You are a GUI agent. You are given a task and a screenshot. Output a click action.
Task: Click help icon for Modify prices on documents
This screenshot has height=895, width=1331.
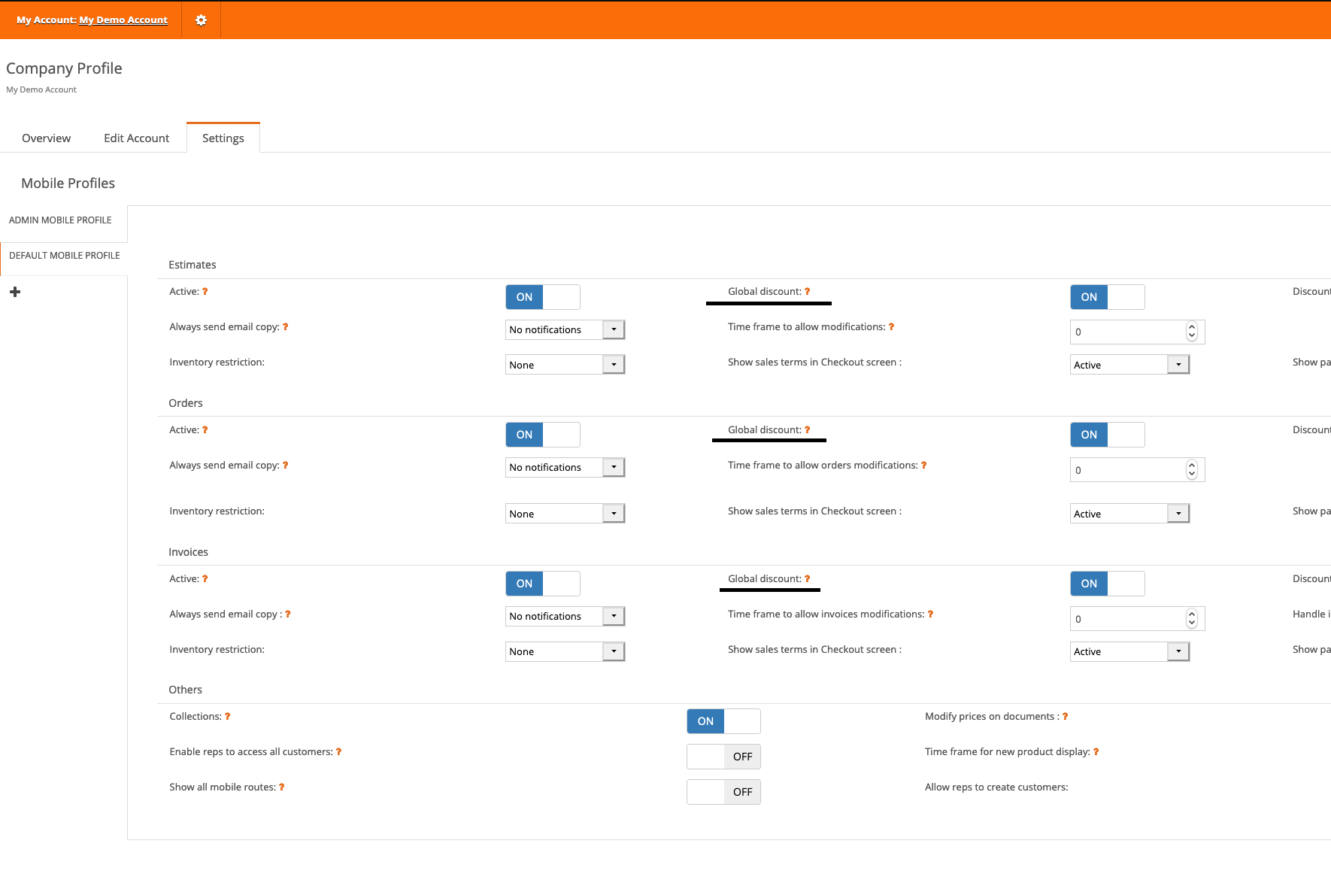(1065, 717)
